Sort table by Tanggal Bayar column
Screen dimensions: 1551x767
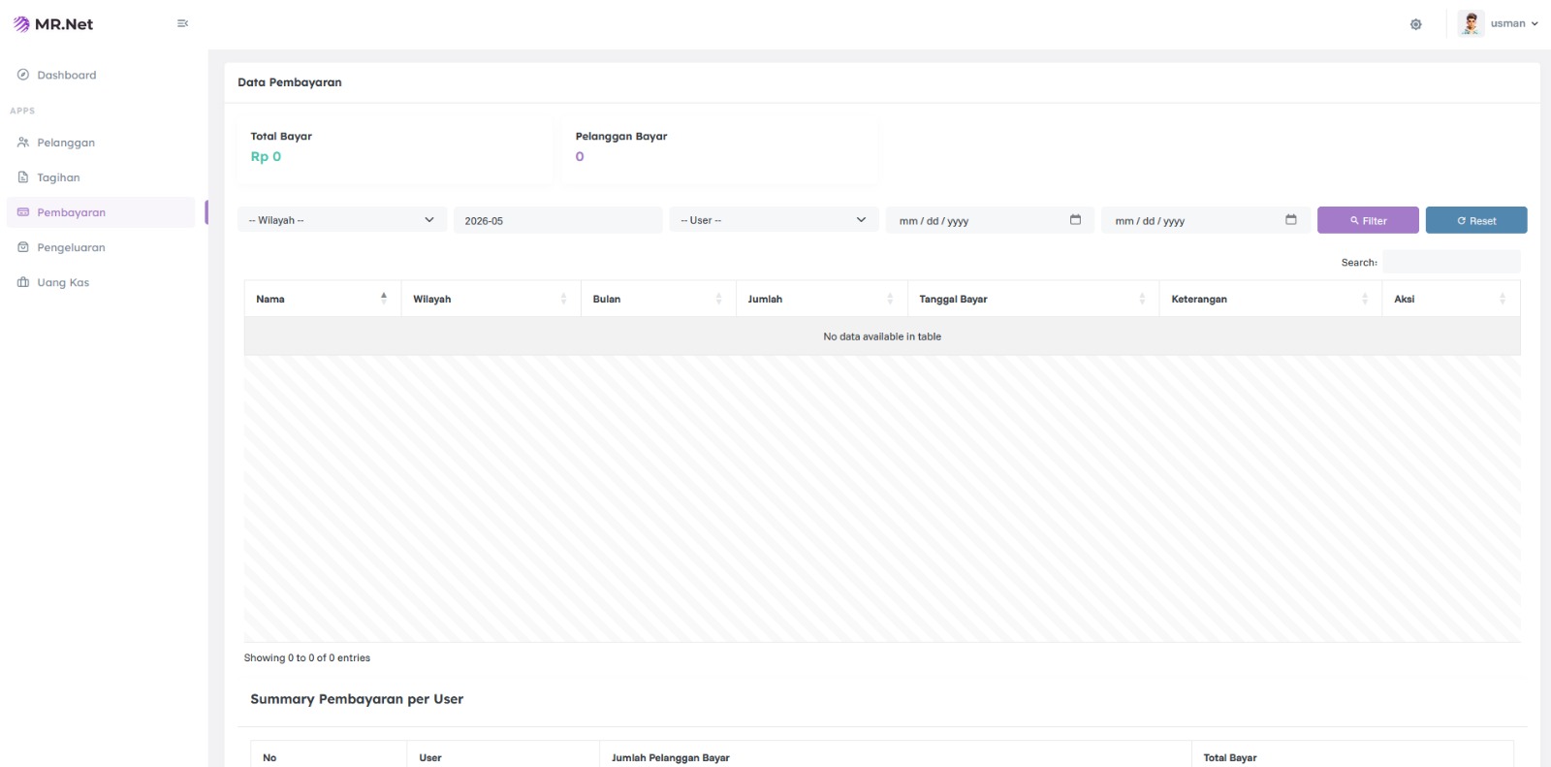(x=1033, y=299)
